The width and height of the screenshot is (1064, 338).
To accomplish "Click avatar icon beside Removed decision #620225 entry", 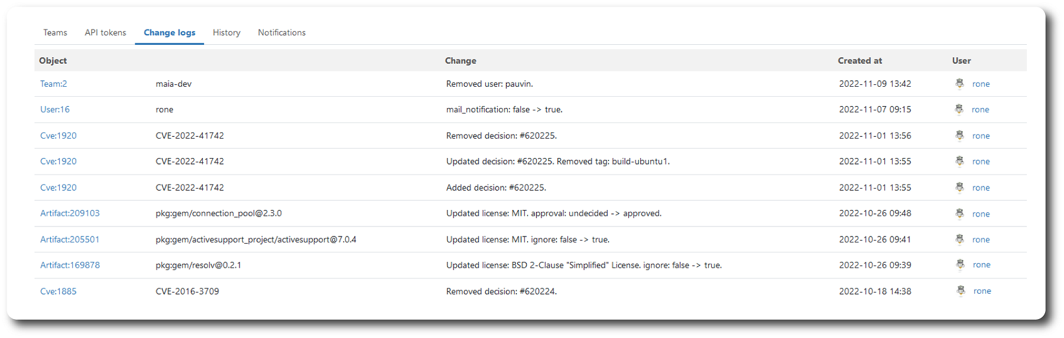I will coord(959,136).
